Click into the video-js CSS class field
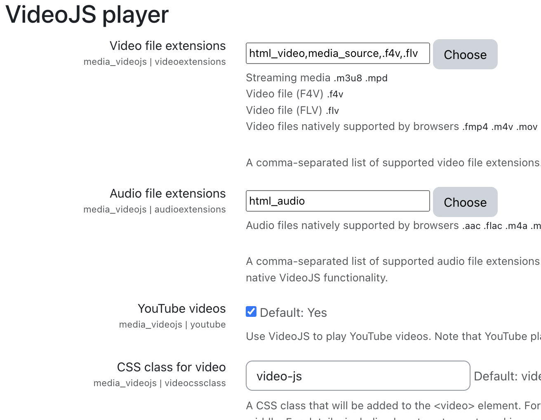 pos(358,376)
